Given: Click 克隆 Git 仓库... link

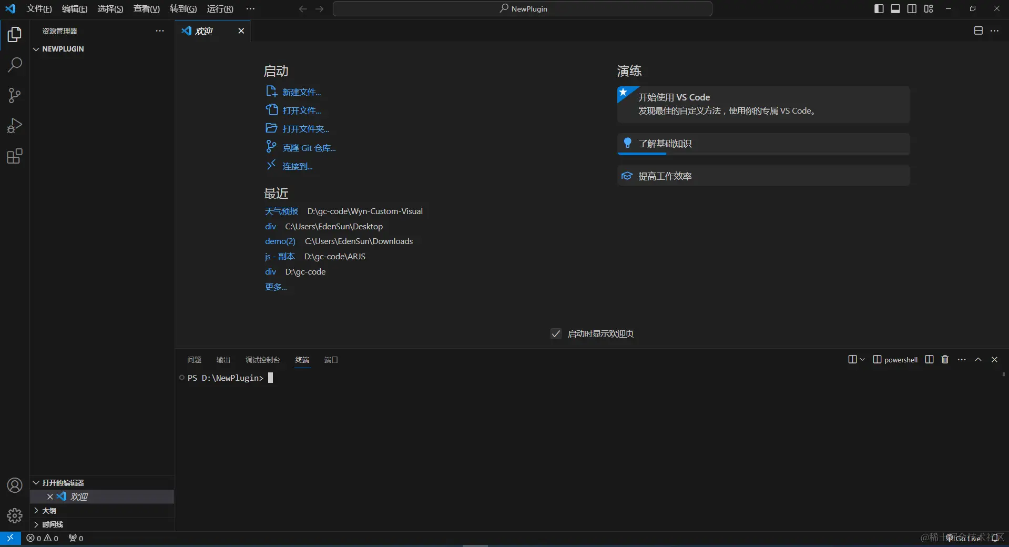Looking at the screenshot, I should click(x=309, y=148).
